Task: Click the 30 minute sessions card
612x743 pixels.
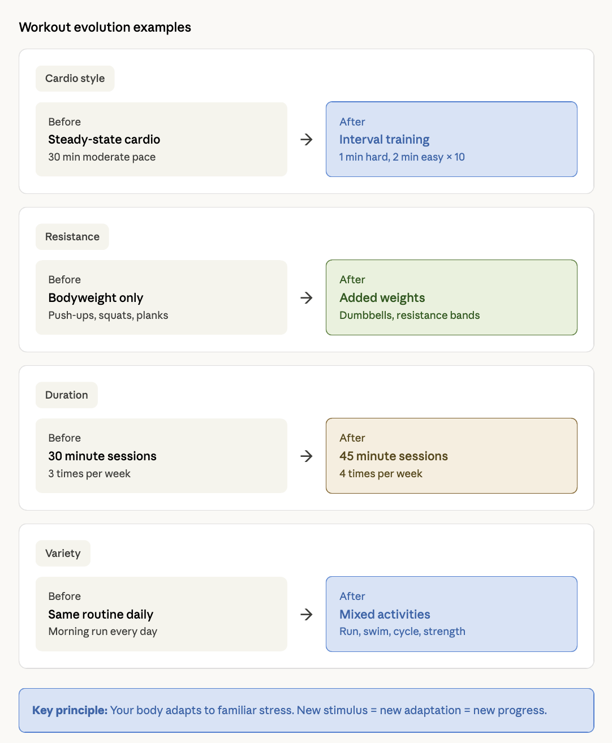Action: [x=161, y=456]
